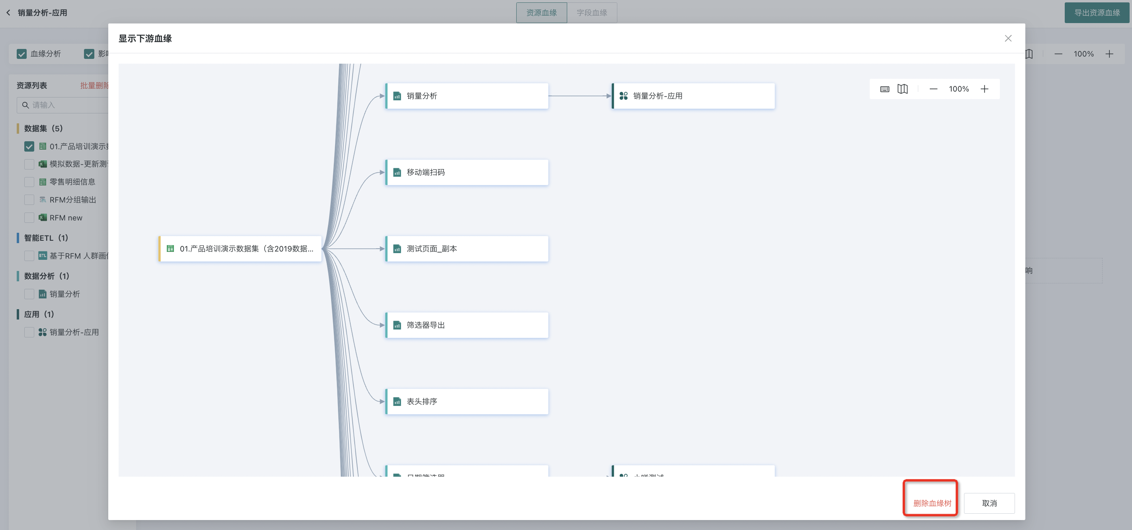Image resolution: width=1132 pixels, height=530 pixels.
Task: Click app icon of sidebar 销量分析-应用
Action: [43, 332]
